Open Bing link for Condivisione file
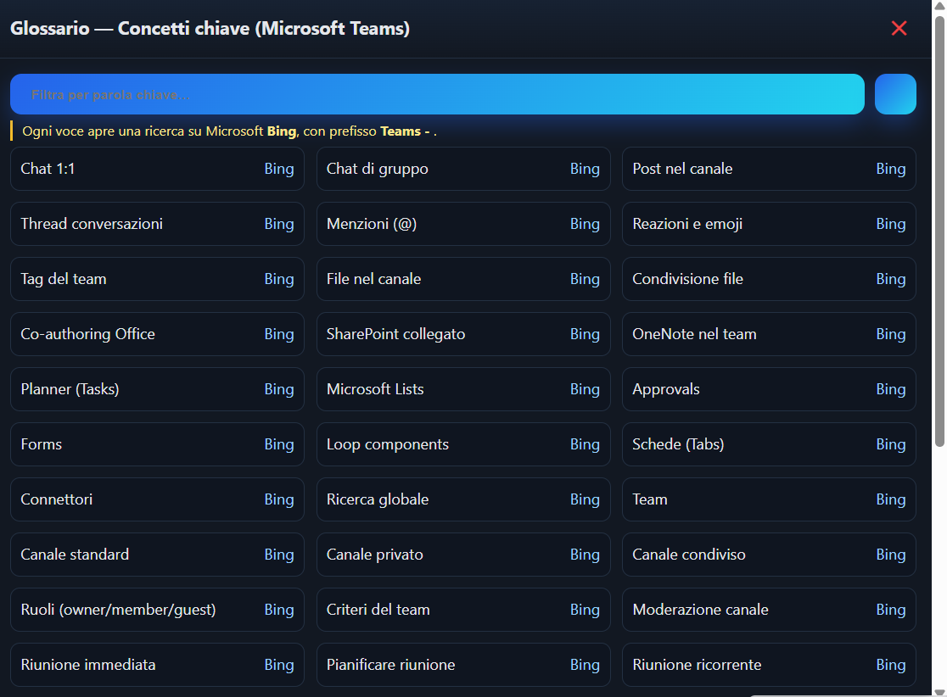 click(891, 279)
